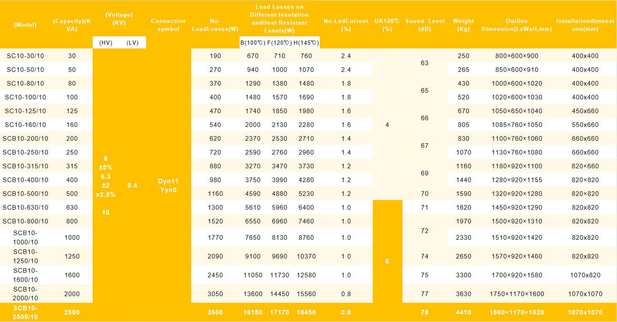This screenshot has width=617, height=322.
Task: Click the Installationdimensions(mm) header
Action: coord(585,25)
